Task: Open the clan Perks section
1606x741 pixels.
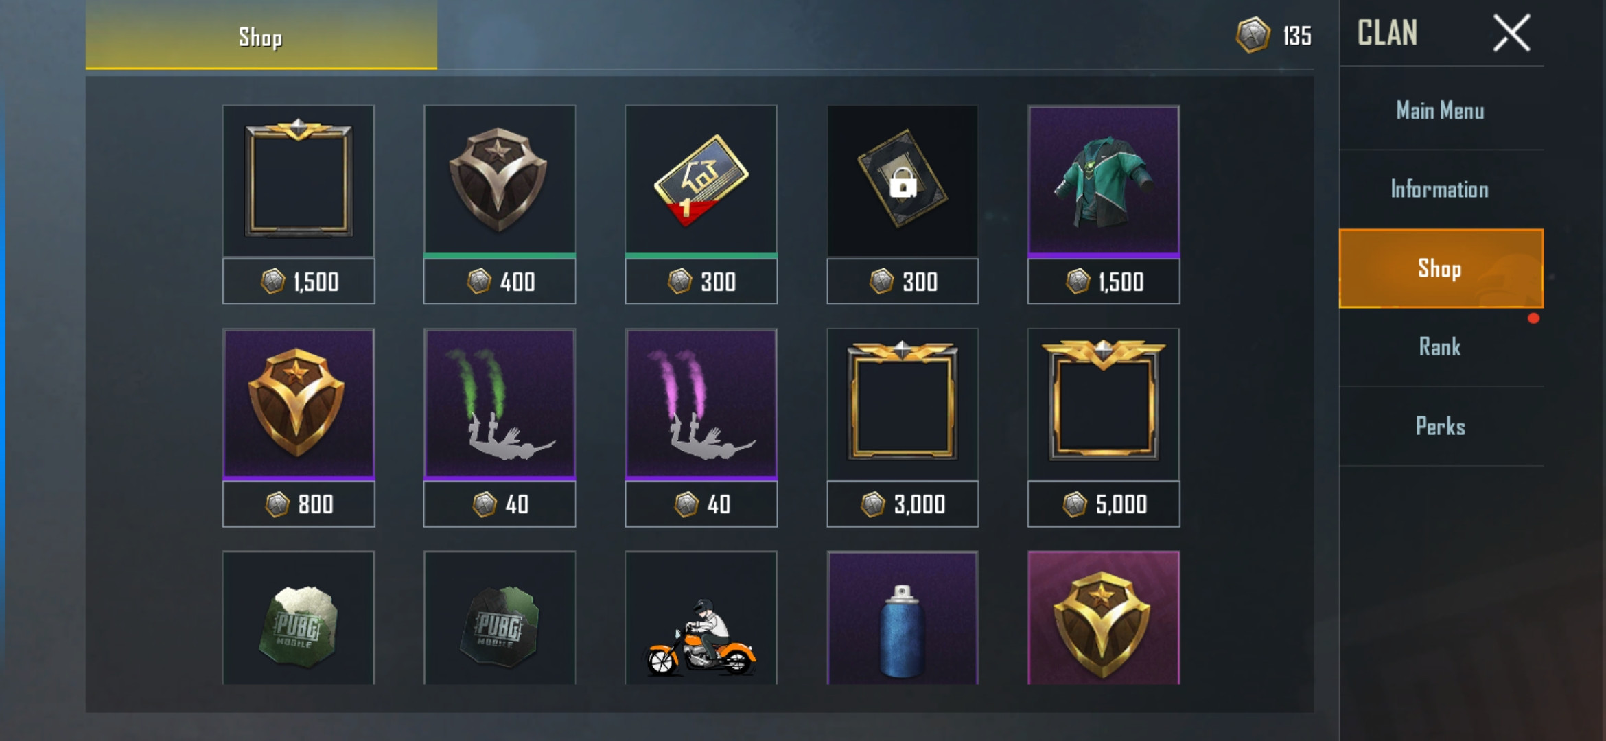Action: tap(1441, 426)
